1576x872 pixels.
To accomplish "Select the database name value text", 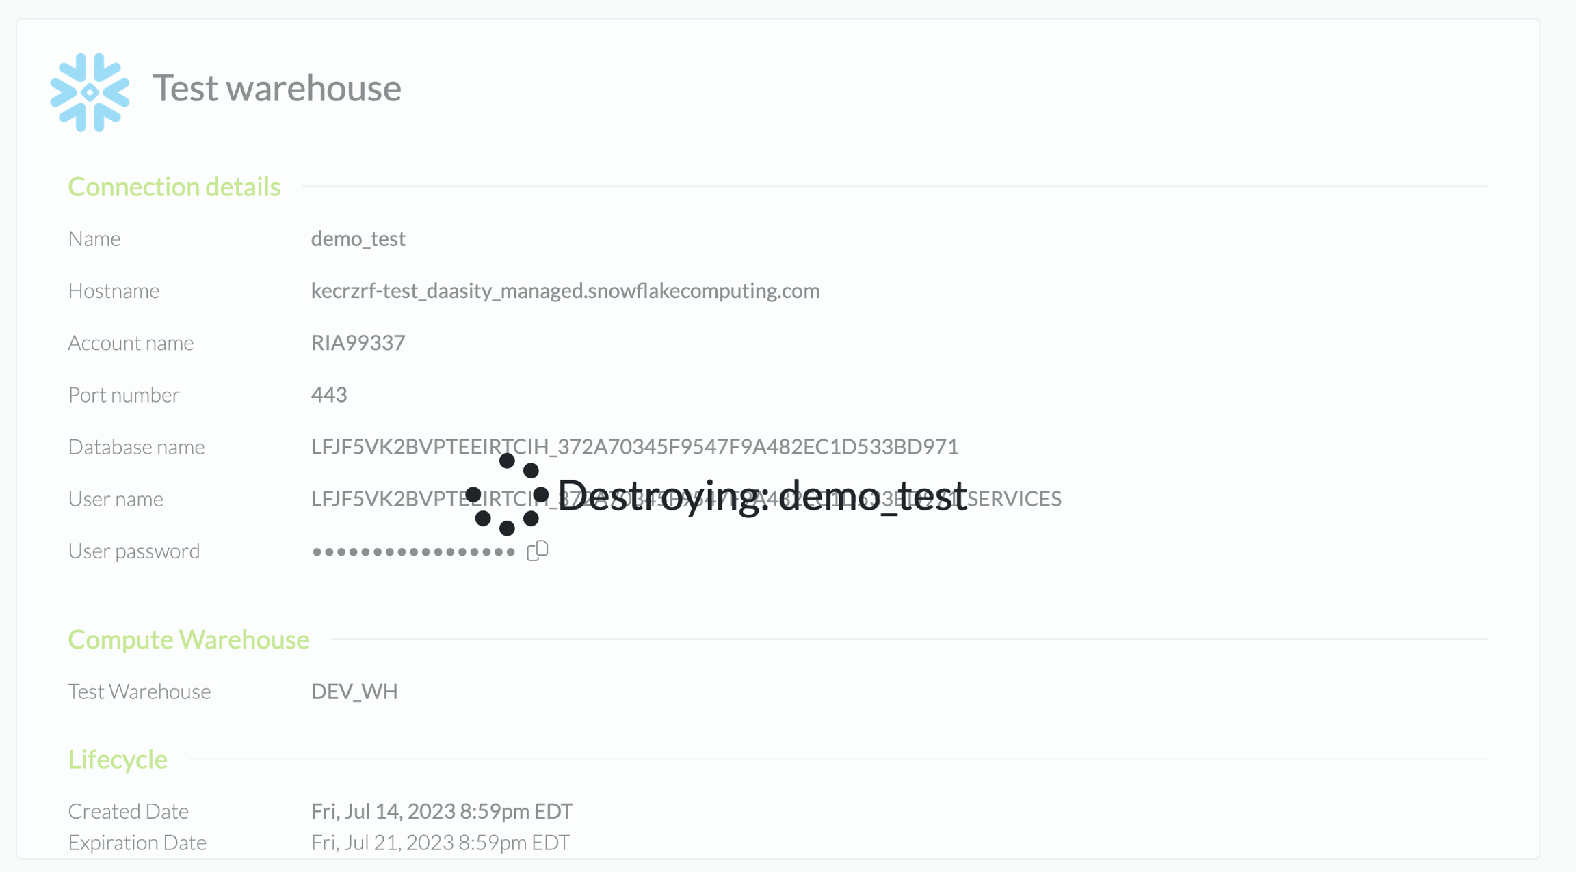I will pos(634,447).
